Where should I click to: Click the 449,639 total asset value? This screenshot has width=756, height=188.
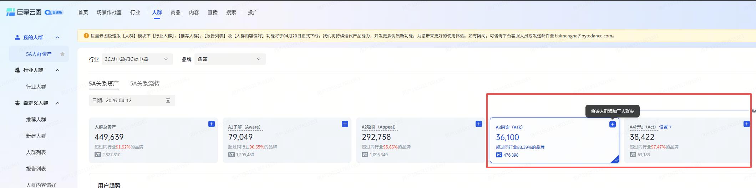click(x=109, y=137)
